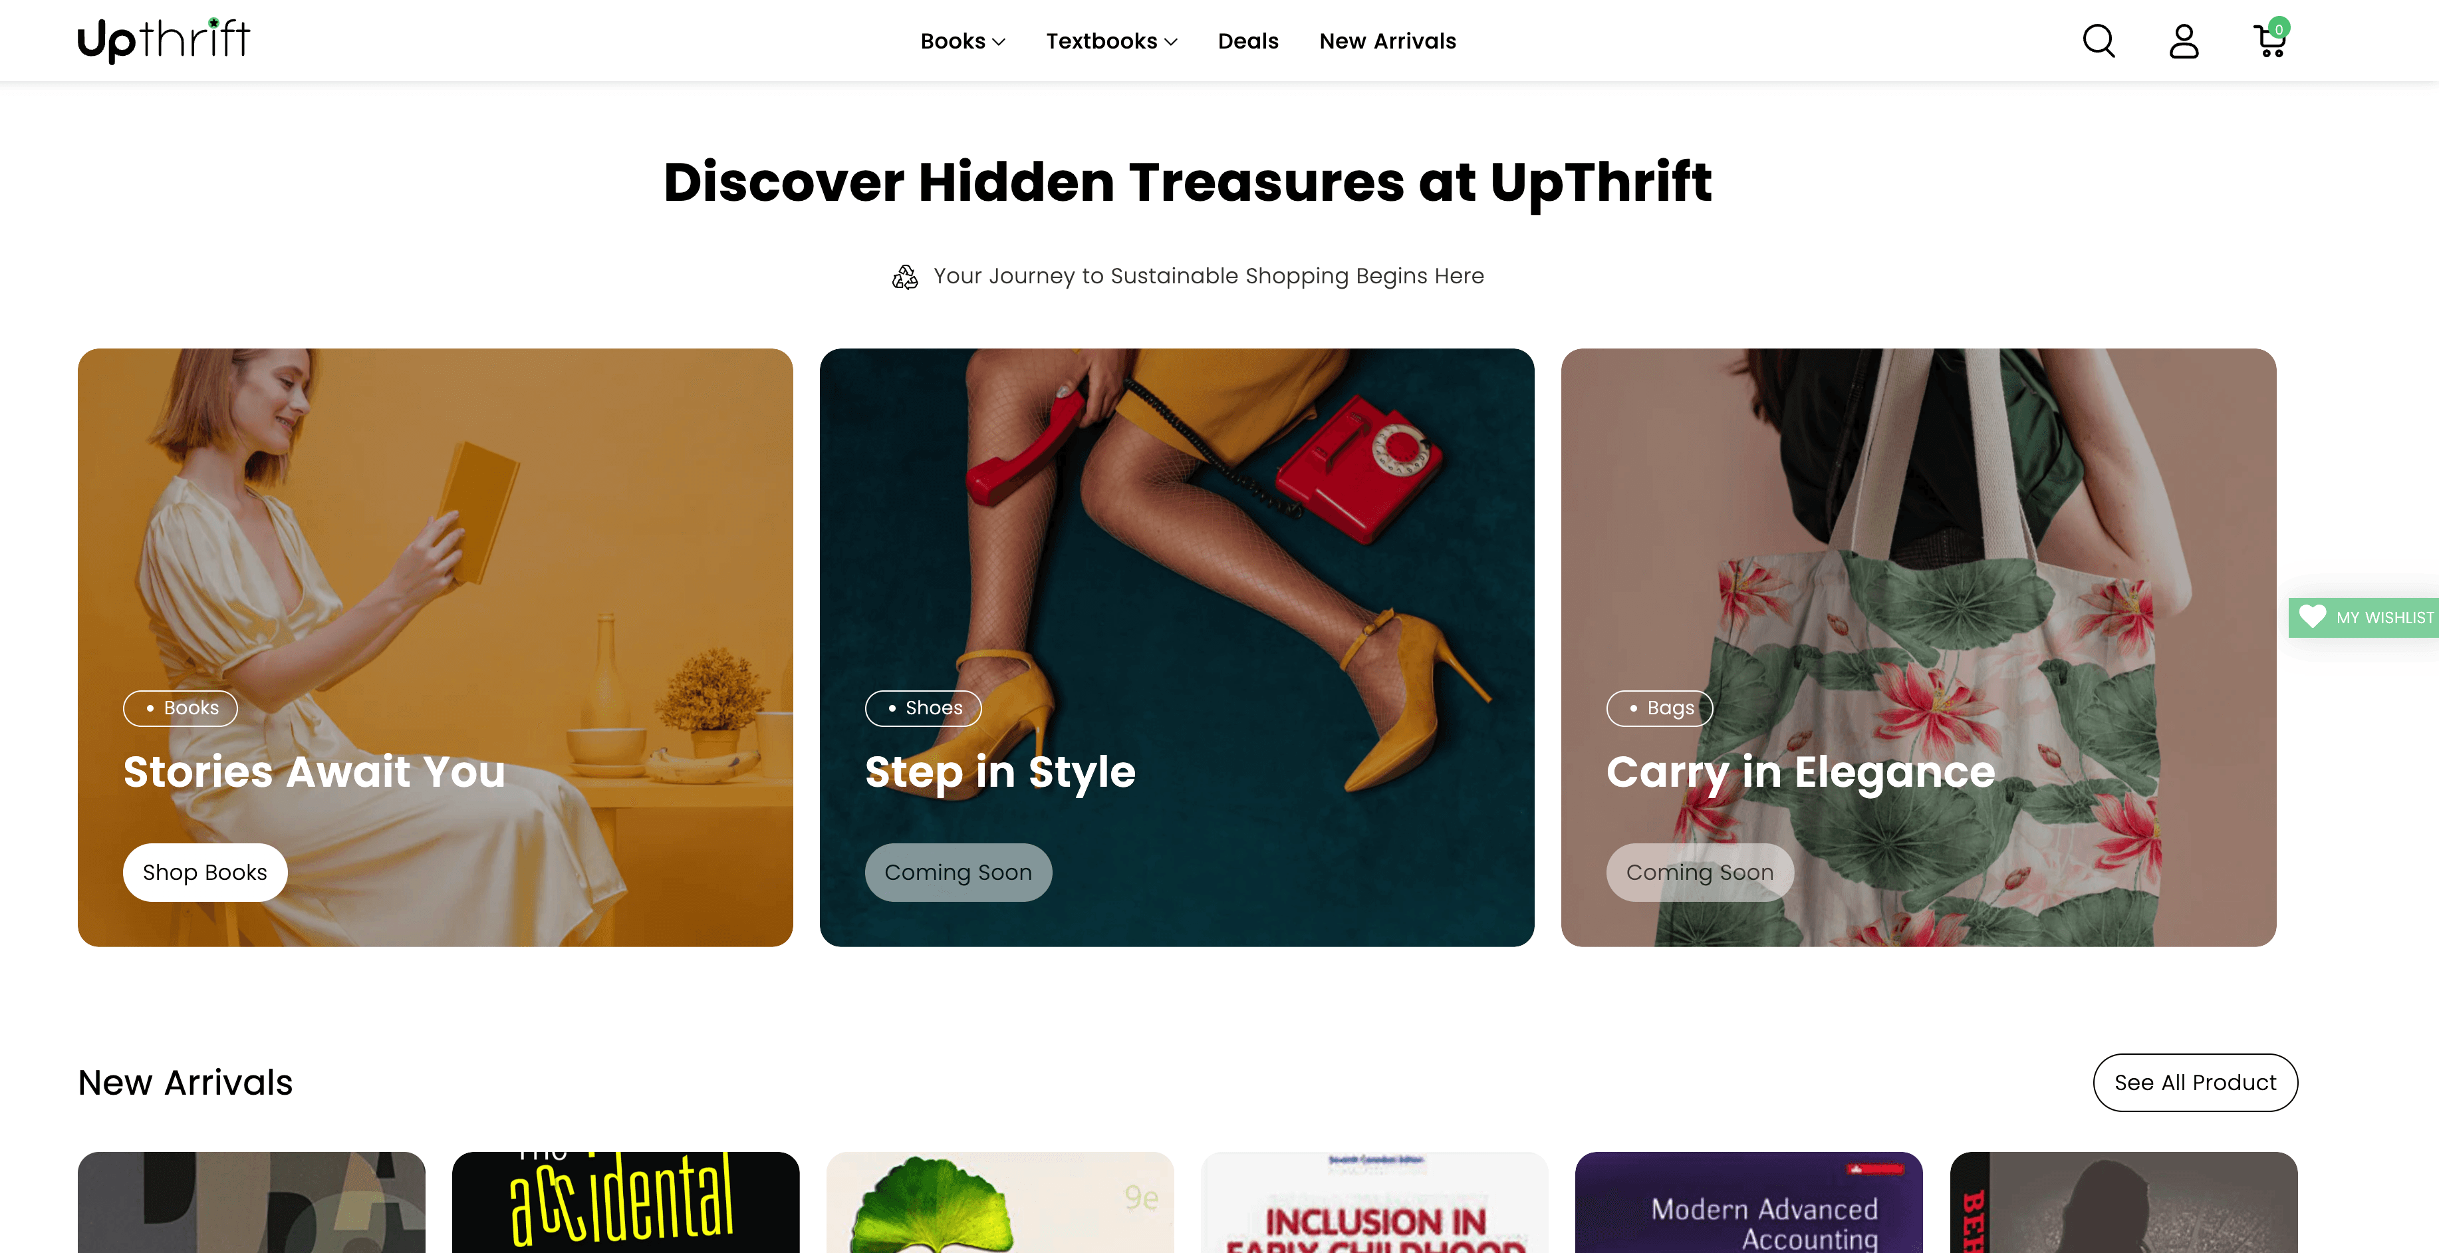Select the Shoes category tag
Image resolution: width=2439 pixels, height=1253 pixels.
(923, 708)
